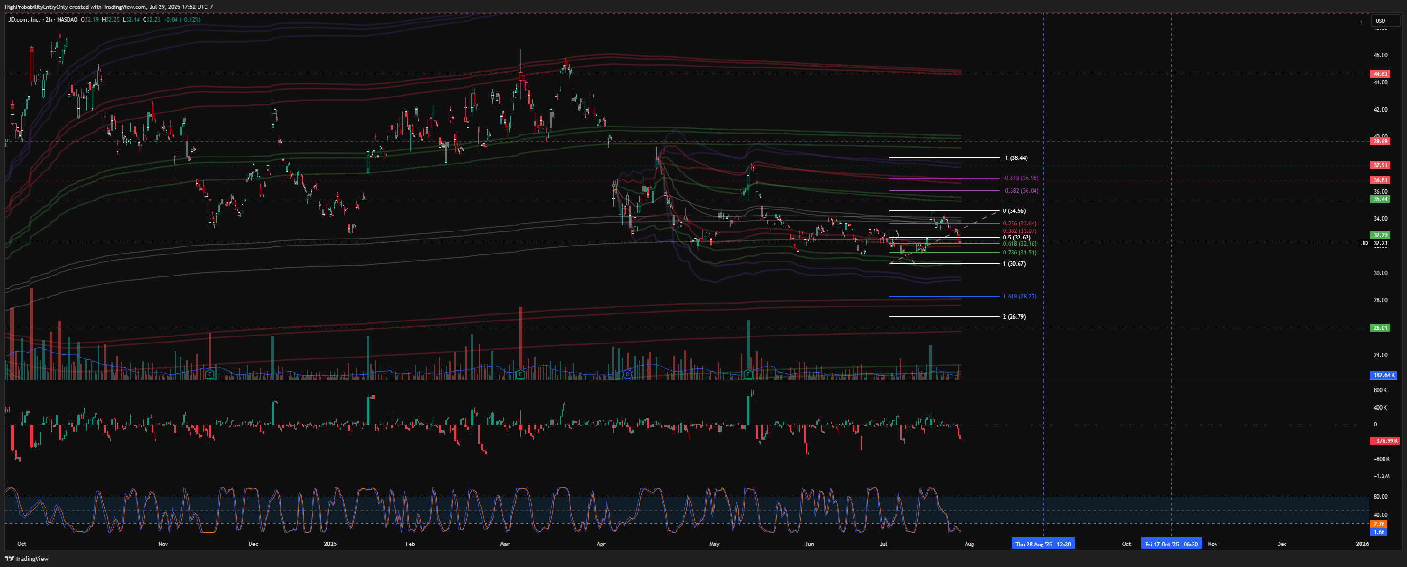
Task: Select Fibonacci level 0 (34.56) label
Action: pos(1014,211)
